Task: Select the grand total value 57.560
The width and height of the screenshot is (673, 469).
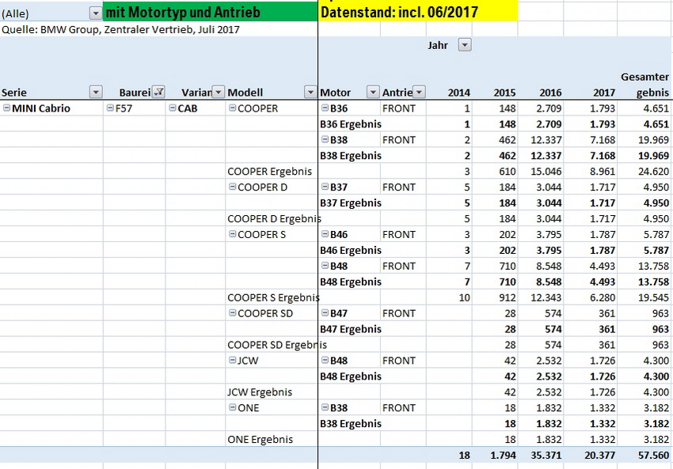Action: (x=653, y=455)
